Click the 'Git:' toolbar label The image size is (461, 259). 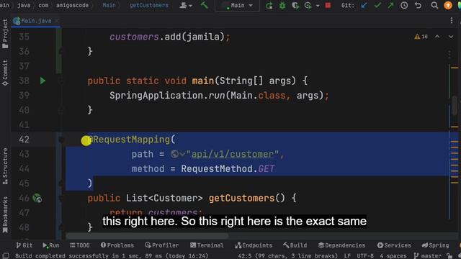pyautogui.click(x=347, y=5)
